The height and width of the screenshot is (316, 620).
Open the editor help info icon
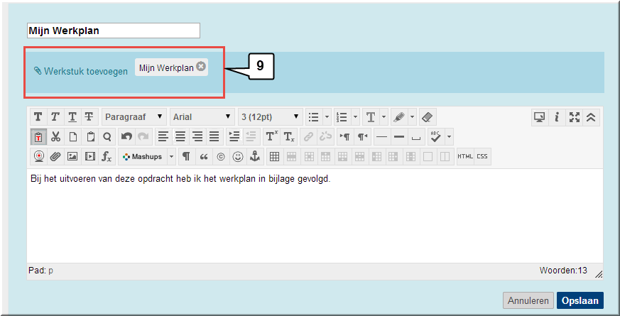tap(557, 117)
